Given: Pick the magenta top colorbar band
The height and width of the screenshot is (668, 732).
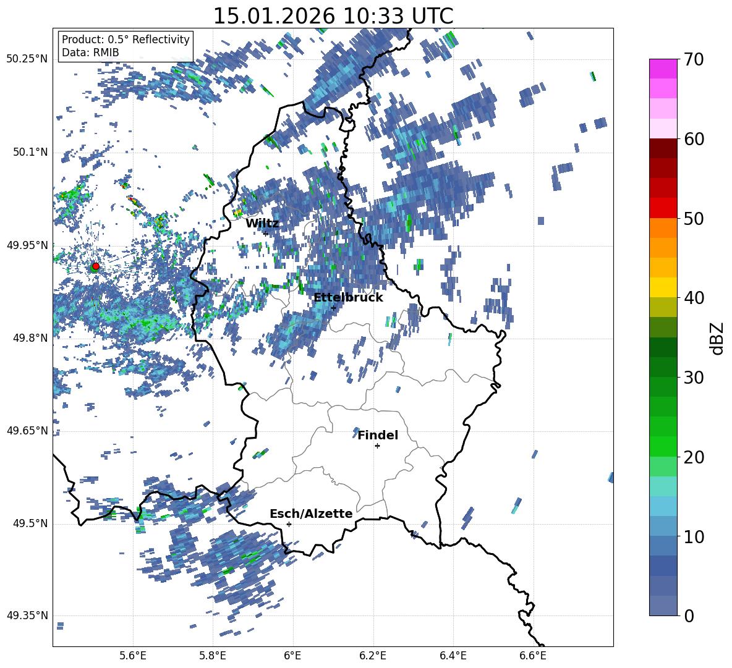Looking at the screenshot, I should click(x=663, y=69).
